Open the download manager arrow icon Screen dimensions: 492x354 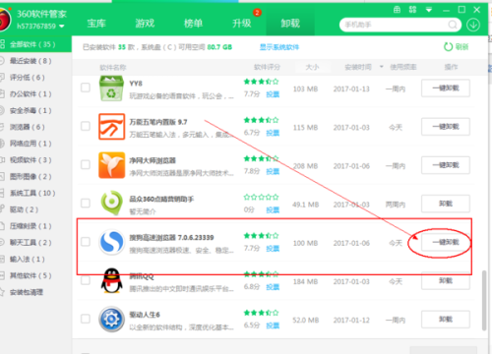473,25
